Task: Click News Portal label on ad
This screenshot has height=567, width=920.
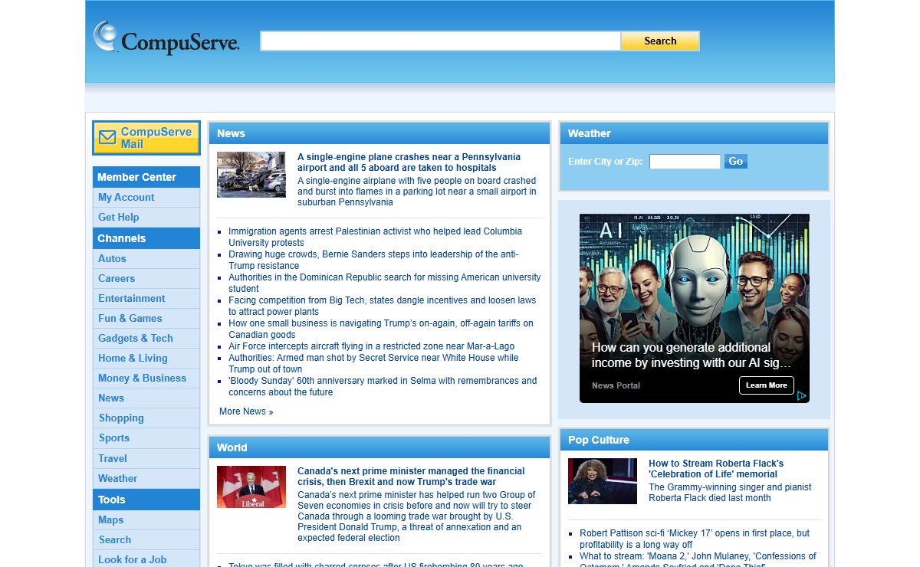Action: pos(616,385)
